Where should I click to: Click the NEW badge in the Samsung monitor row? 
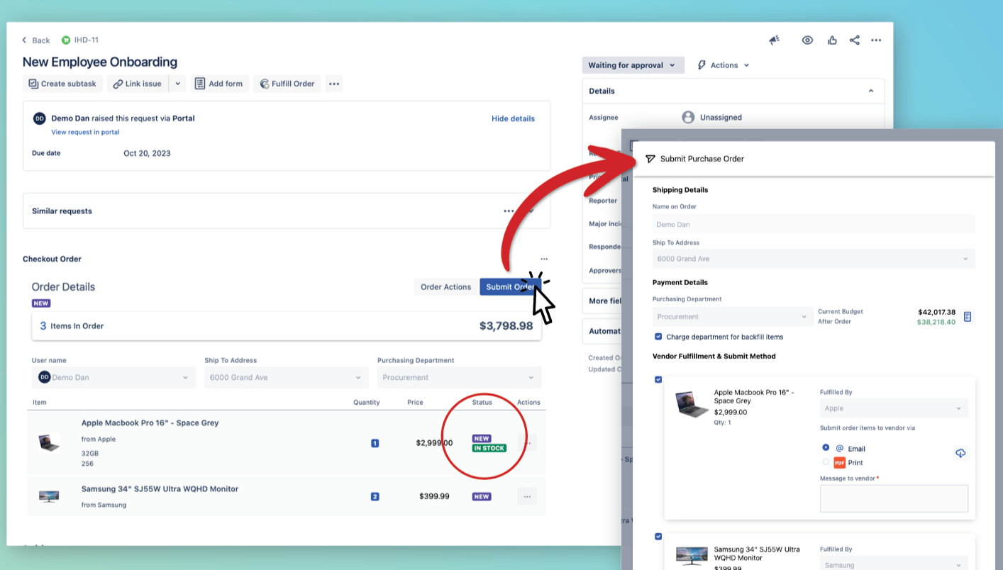tap(482, 496)
